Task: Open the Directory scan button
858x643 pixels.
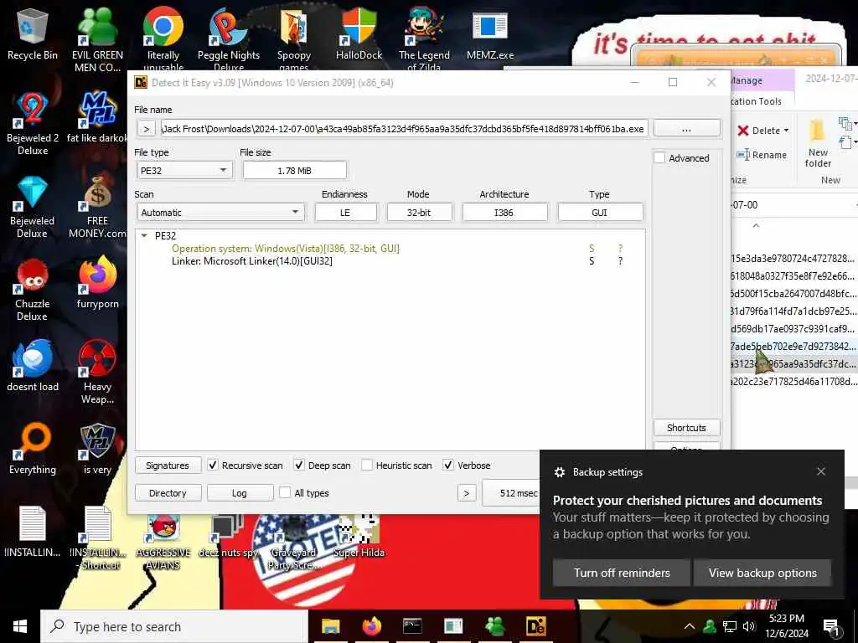Action: coord(168,492)
